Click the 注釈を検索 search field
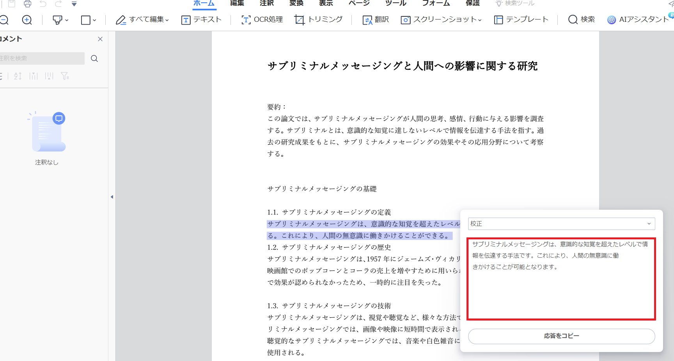Image resolution: width=674 pixels, height=361 pixels. click(x=41, y=58)
